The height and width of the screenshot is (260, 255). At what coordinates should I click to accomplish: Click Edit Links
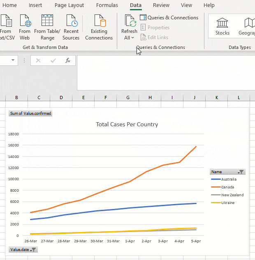(154, 37)
